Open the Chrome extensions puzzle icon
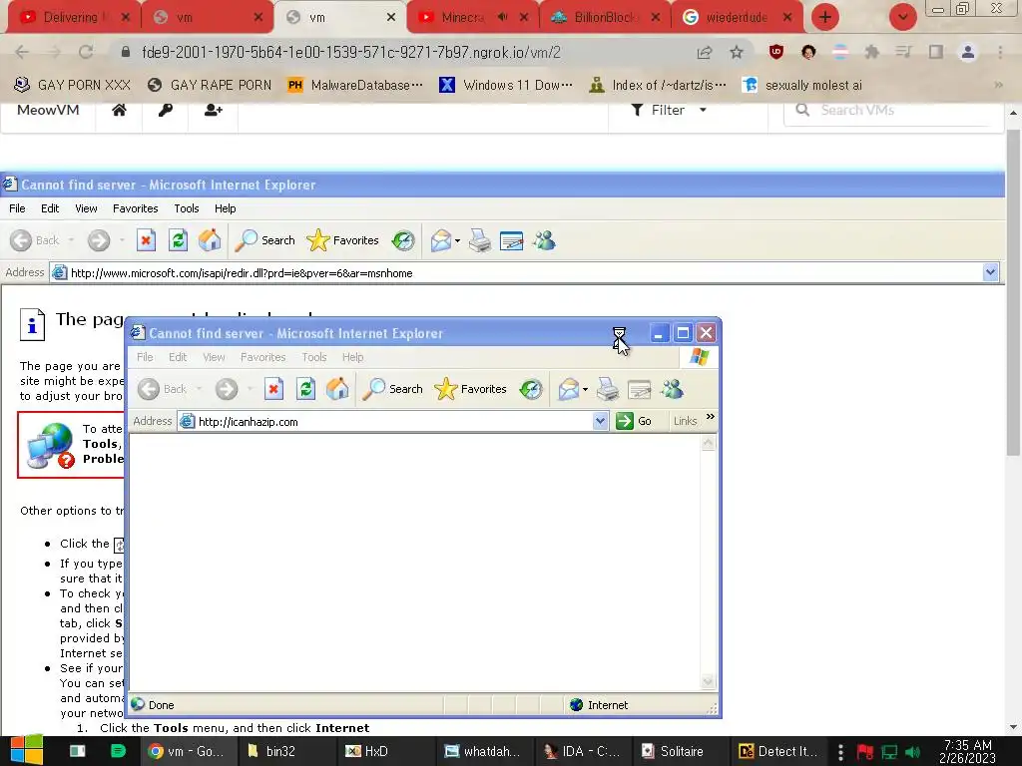The width and height of the screenshot is (1022, 766). pos(872,52)
